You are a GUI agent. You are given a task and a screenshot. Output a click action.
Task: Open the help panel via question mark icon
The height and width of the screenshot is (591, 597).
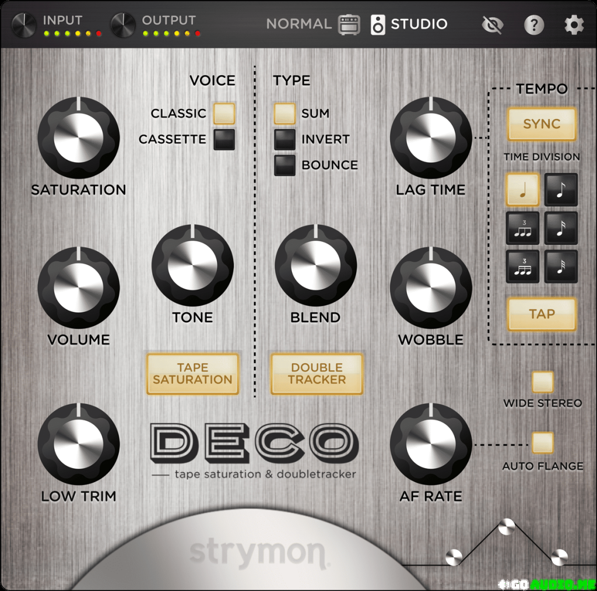[x=533, y=24]
